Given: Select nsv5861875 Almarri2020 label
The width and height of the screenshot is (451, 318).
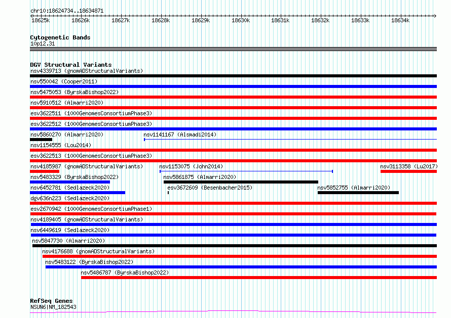Looking at the screenshot, I should tap(200, 177).
